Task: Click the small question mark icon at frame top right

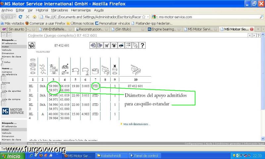Action: (x=258, y=35)
